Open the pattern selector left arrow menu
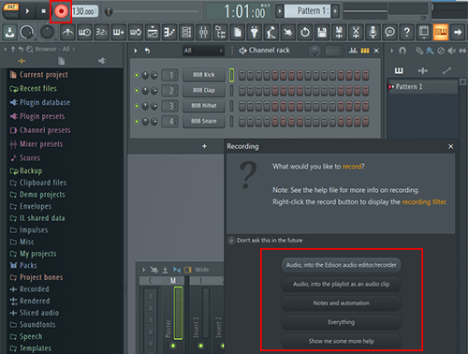The image size is (468, 354). (x=280, y=11)
